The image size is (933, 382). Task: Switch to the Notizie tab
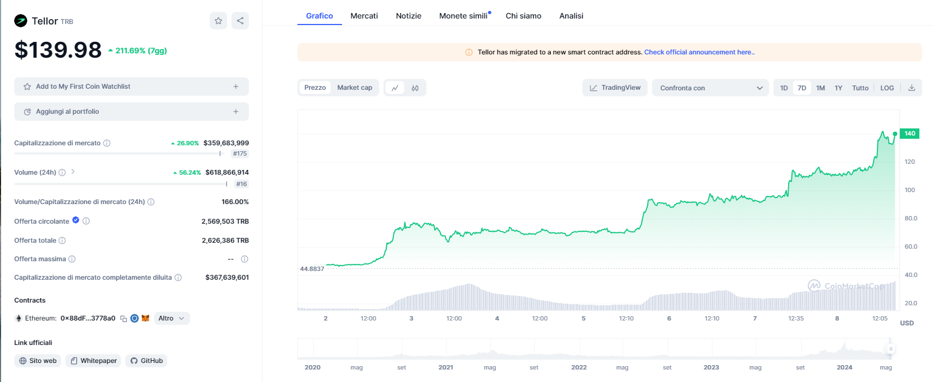408,16
